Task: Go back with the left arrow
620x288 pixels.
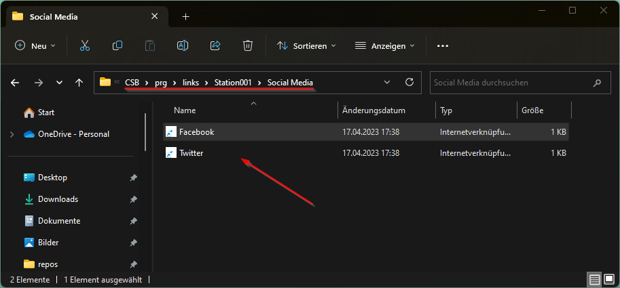Action: pyautogui.click(x=15, y=83)
